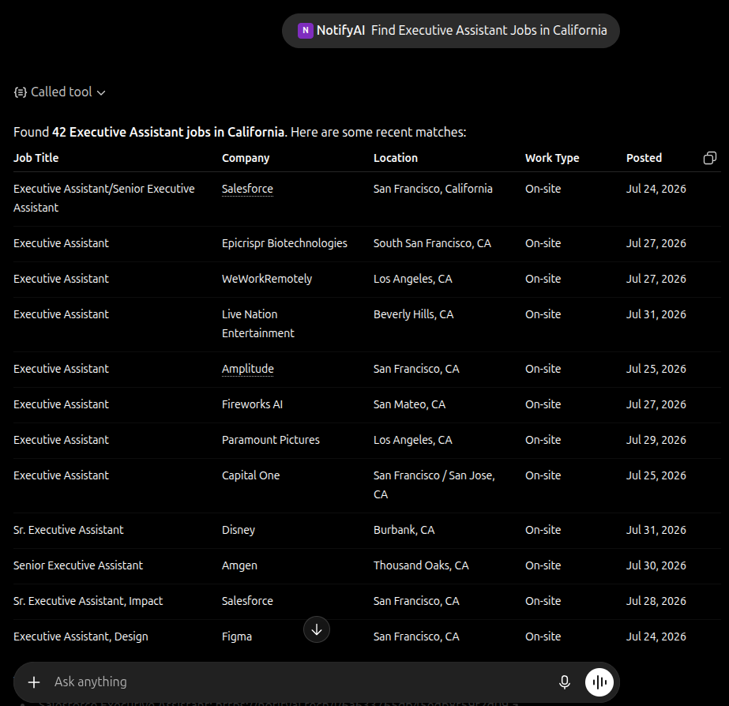Click Los Angeles, CA in the Paramount Pictures row
This screenshot has height=706, width=729.
click(x=413, y=440)
